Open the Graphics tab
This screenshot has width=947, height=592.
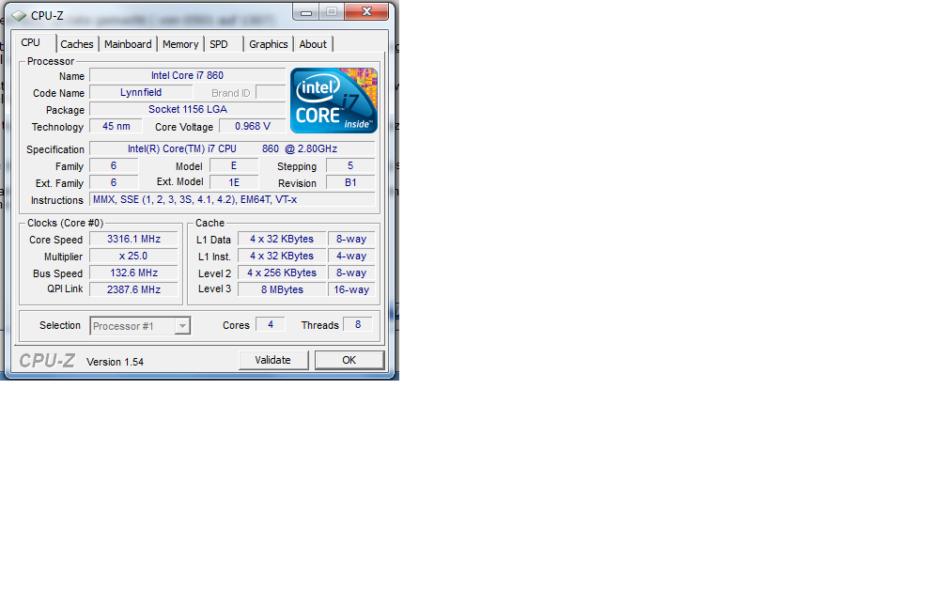tap(268, 44)
